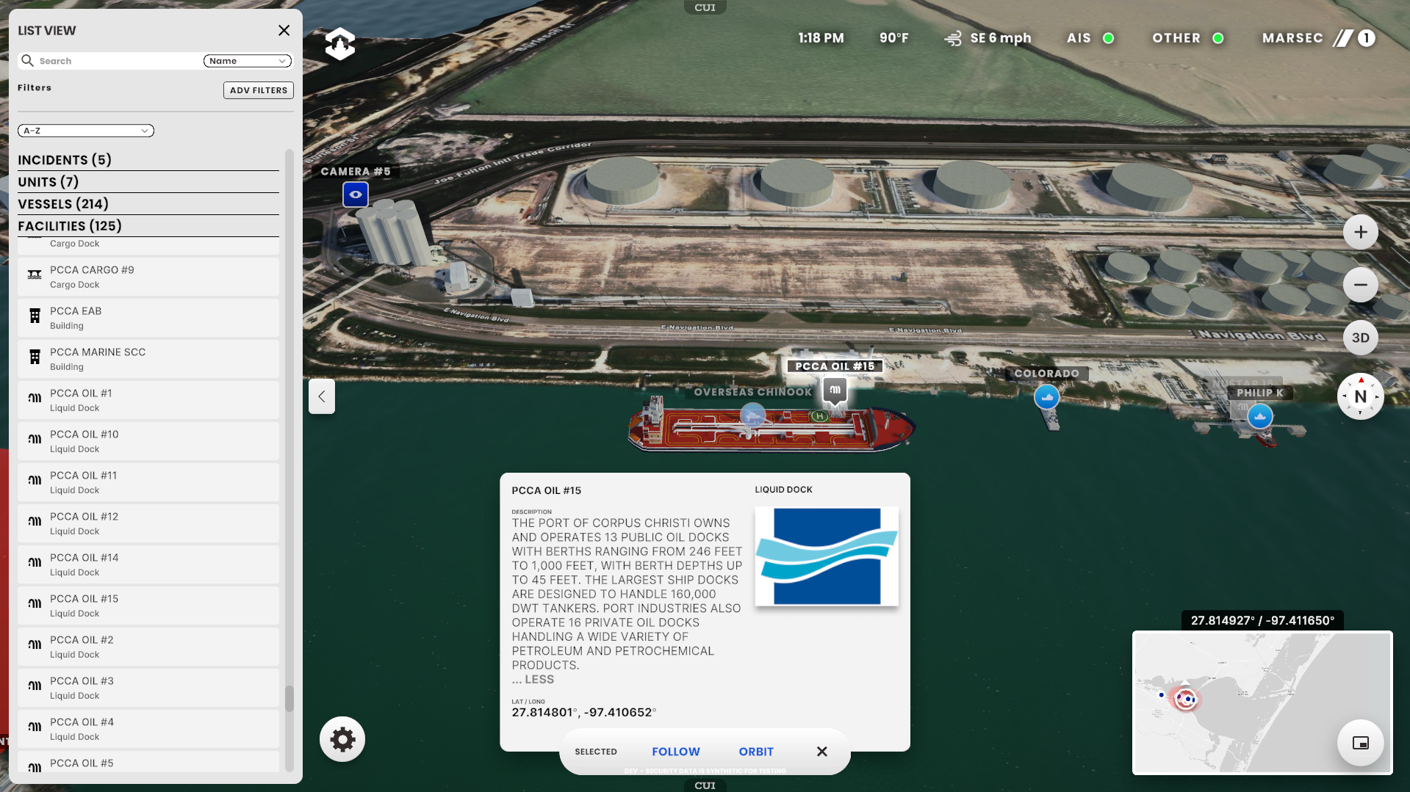Collapse the list view side panel arrow

click(x=322, y=396)
